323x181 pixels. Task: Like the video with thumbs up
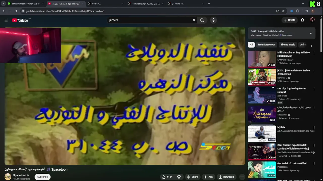(167, 177)
